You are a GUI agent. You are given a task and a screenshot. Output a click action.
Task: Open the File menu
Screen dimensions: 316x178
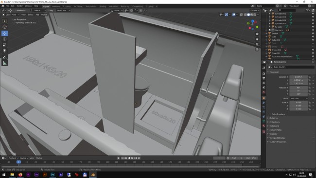point(7,6)
